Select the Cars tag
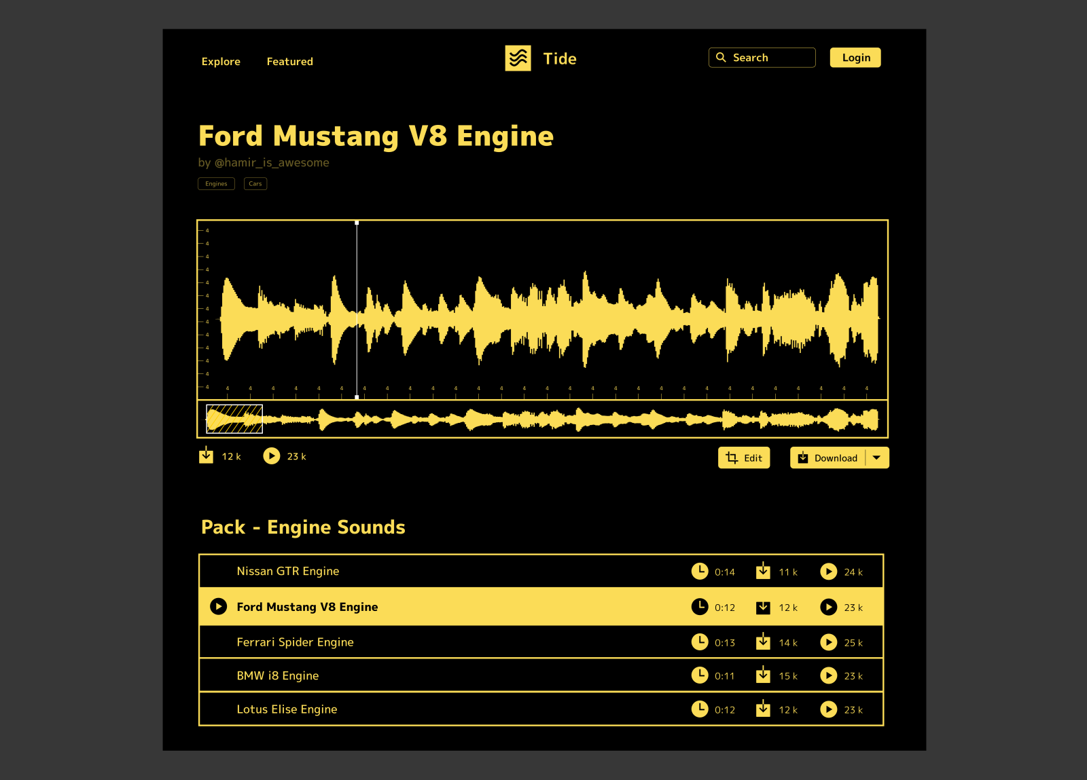This screenshot has height=780, width=1087. pos(255,183)
